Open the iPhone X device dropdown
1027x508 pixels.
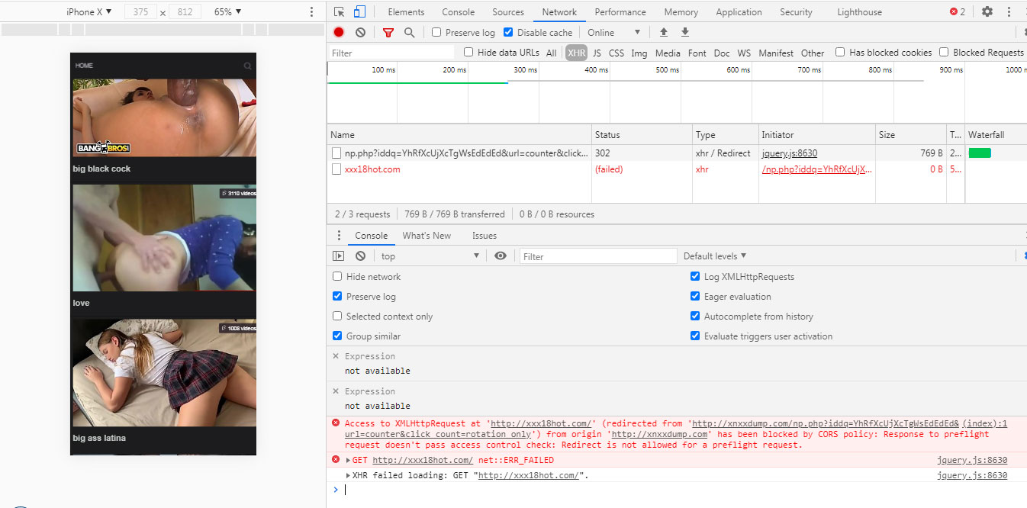tap(89, 11)
